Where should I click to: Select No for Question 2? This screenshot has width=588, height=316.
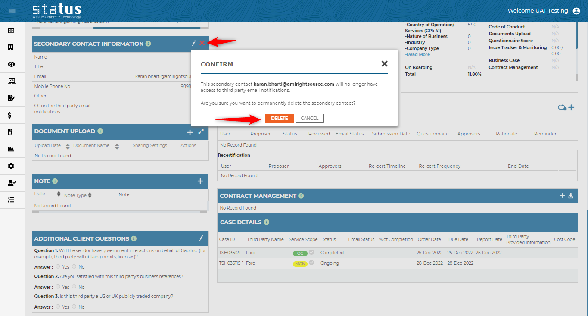click(74, 287)
